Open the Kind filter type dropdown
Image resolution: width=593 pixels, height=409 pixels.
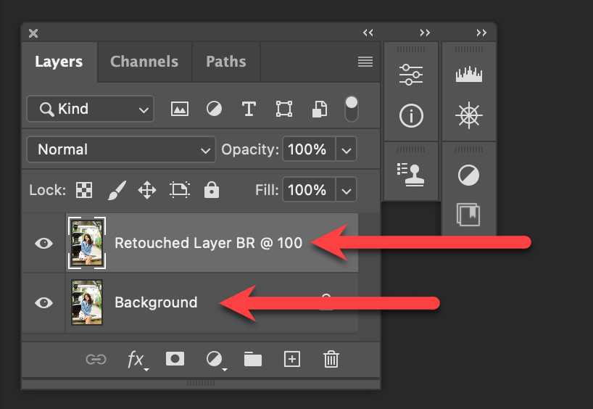tap(91, 109)
